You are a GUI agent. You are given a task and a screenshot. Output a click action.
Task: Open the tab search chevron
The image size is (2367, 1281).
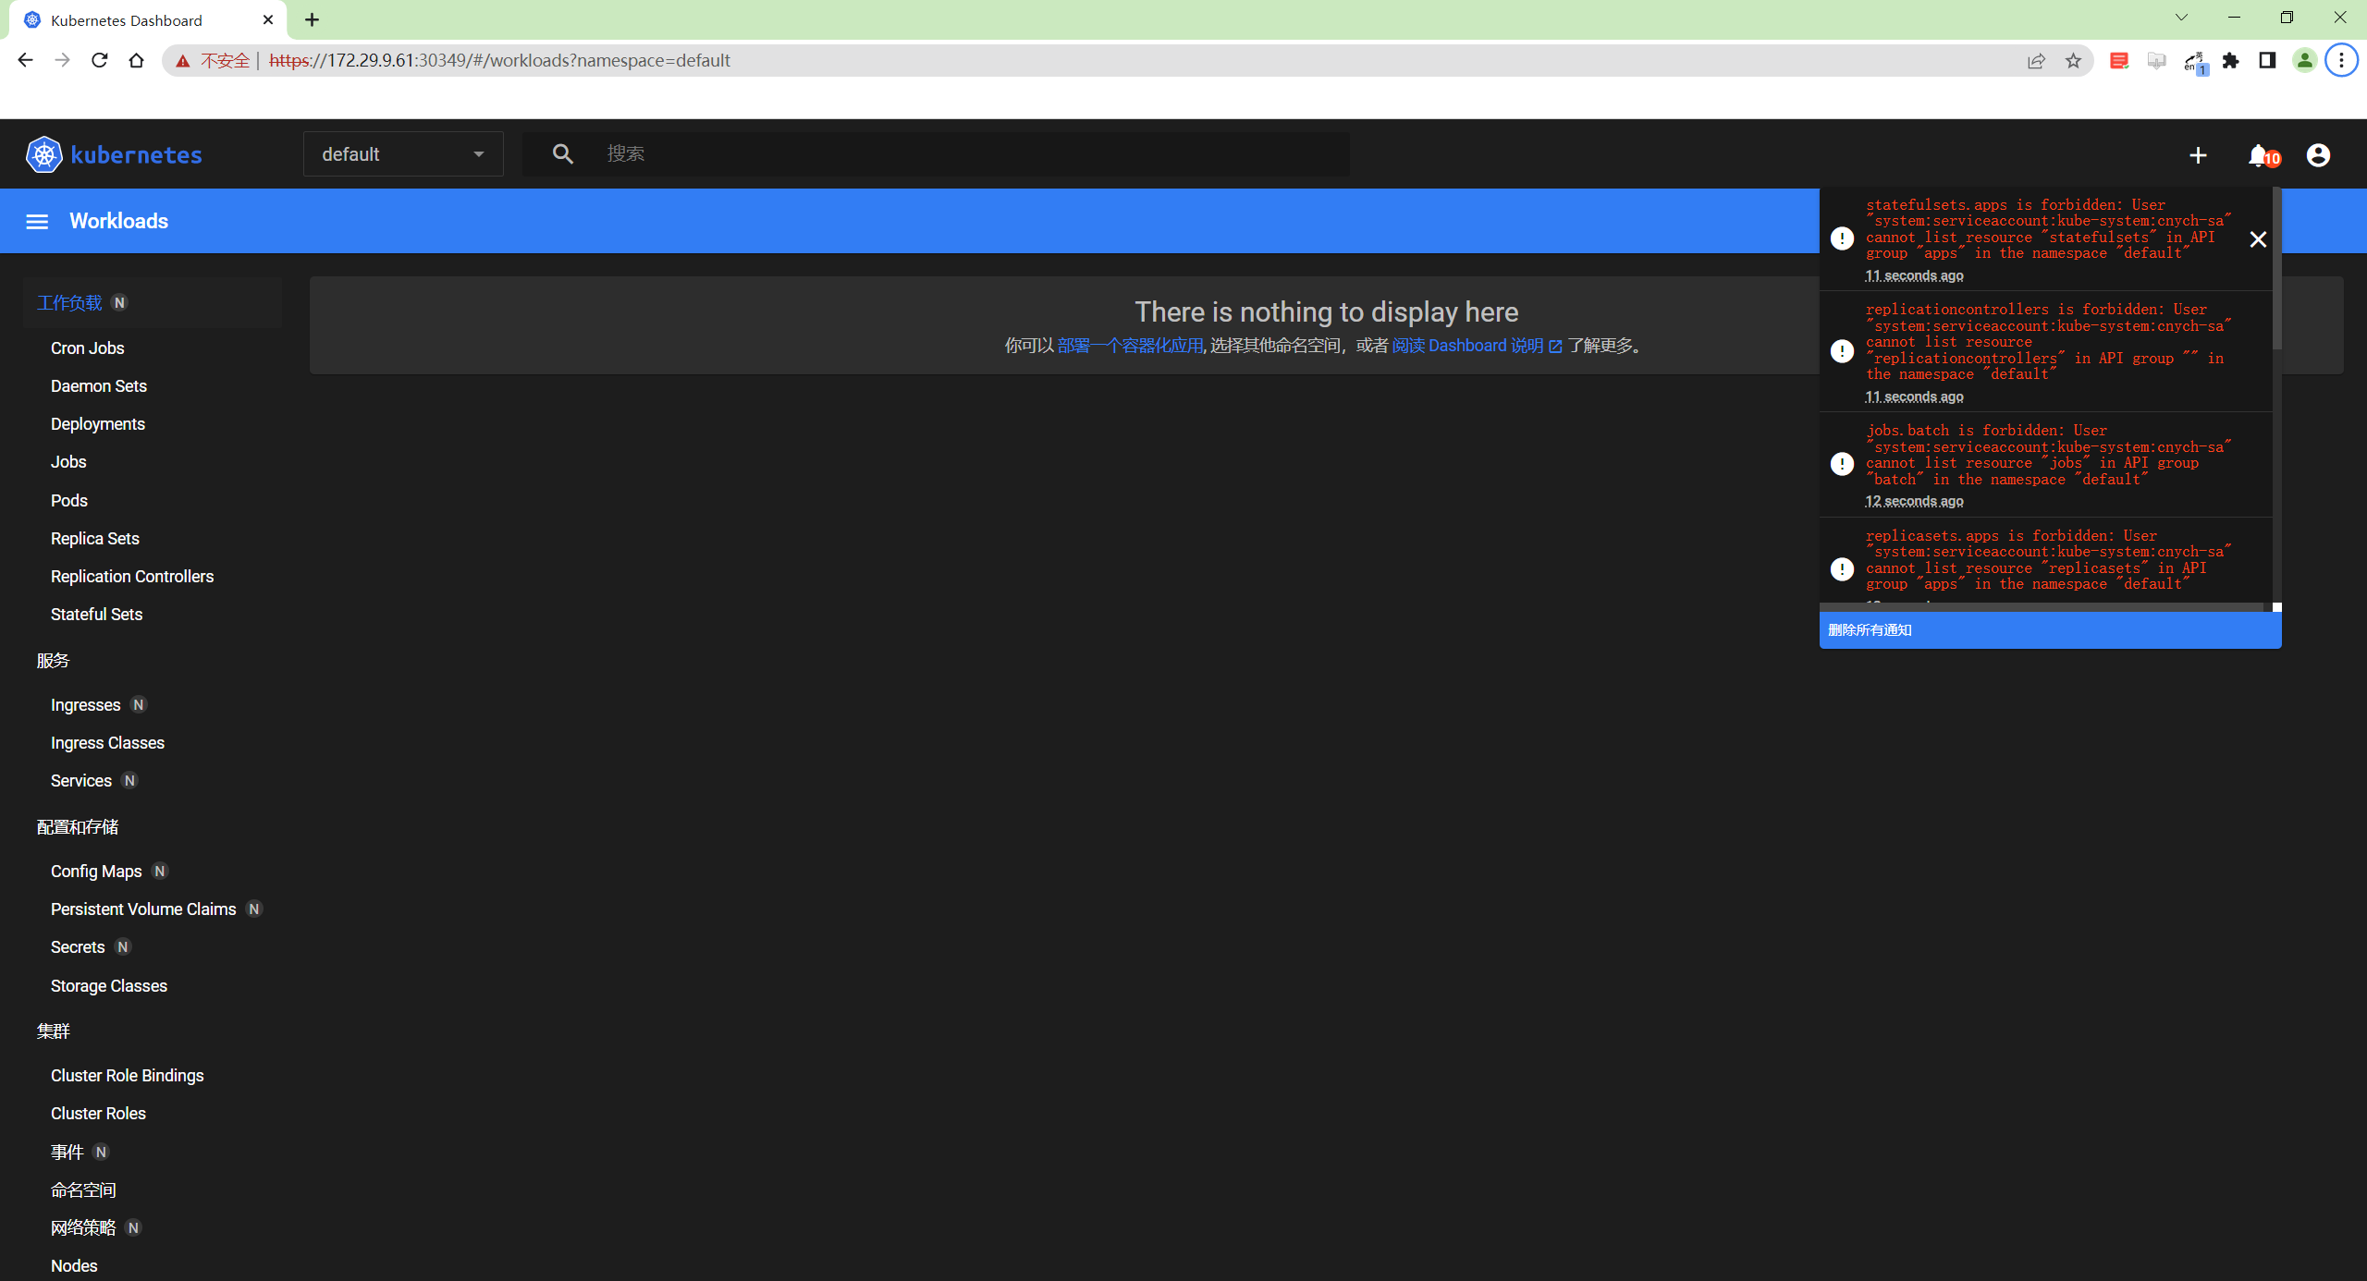click(2181, 18)
